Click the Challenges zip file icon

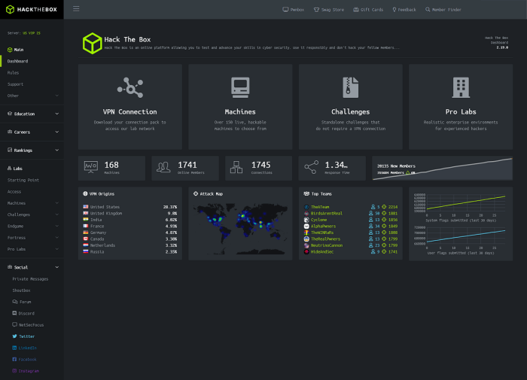(x=351, y=88)
